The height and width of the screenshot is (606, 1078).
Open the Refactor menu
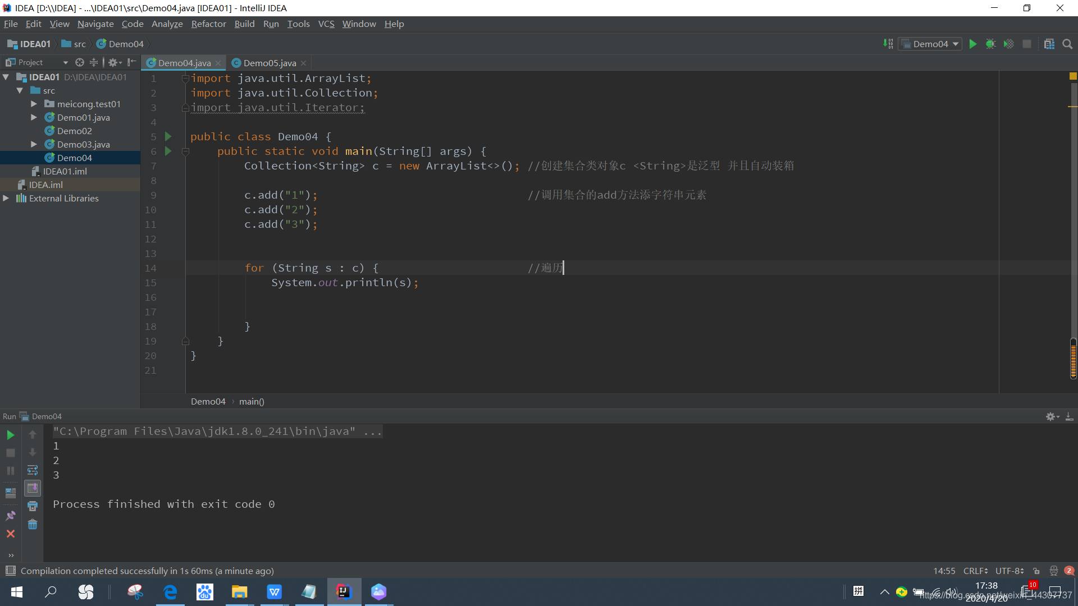coord(208,24)
